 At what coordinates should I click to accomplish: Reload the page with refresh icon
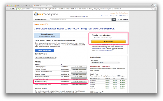pos(13,9)
